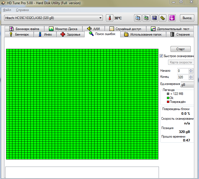Click the Прошло времени label
The image size is (199, 179).
click(x=173, y=137)
